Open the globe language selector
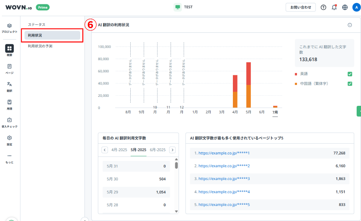 click(345, 7)
